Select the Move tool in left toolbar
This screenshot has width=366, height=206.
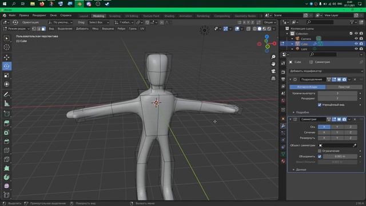click(6, 57)
